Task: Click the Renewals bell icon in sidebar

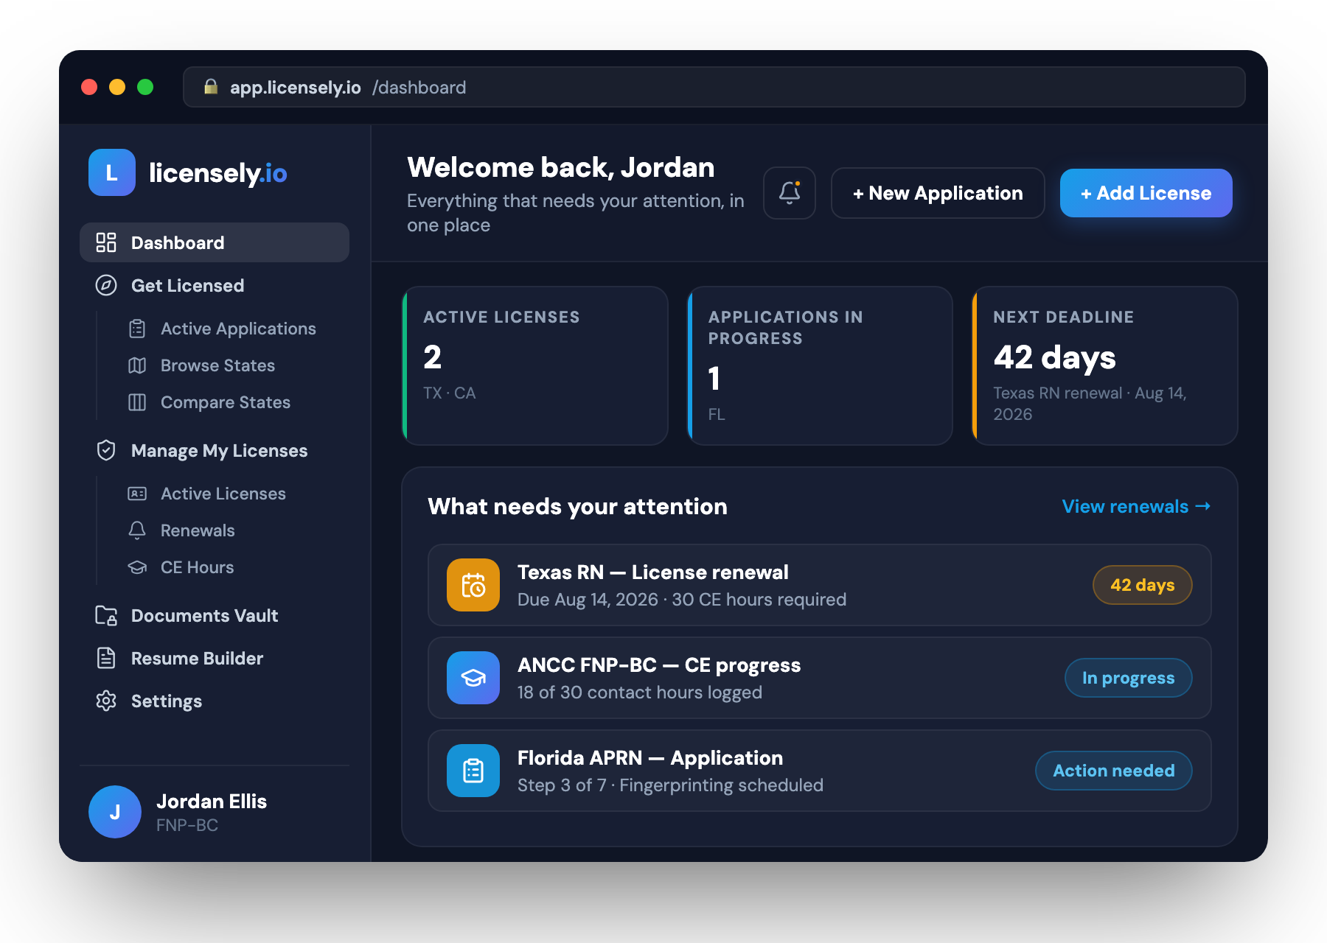Action: pos(137,530)
